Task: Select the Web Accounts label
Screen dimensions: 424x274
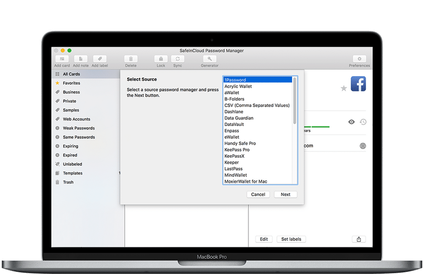Action: 86,119
